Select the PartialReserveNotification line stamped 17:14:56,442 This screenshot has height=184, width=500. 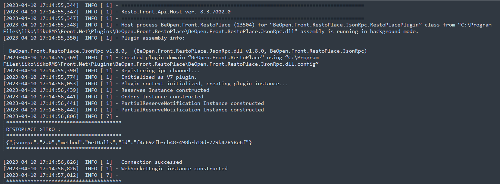point(192,110)
